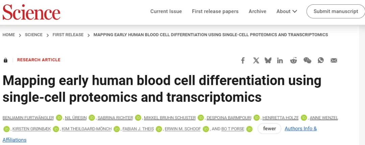The height and width of the screenshot is (145, 365).
Task: Open the Current Issue menu item
Action: (166, 11)
